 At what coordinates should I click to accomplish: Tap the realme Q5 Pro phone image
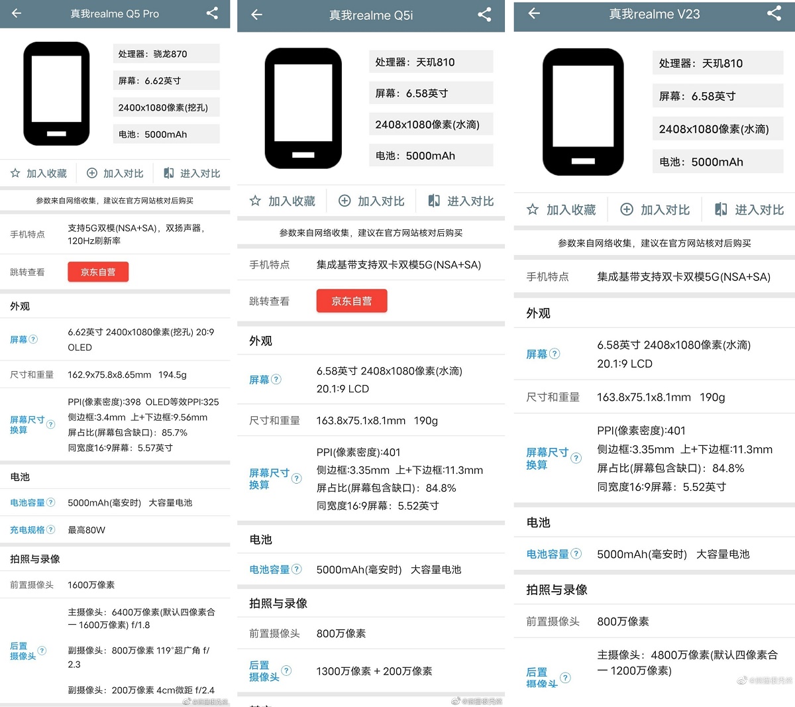tap(56, 93)
